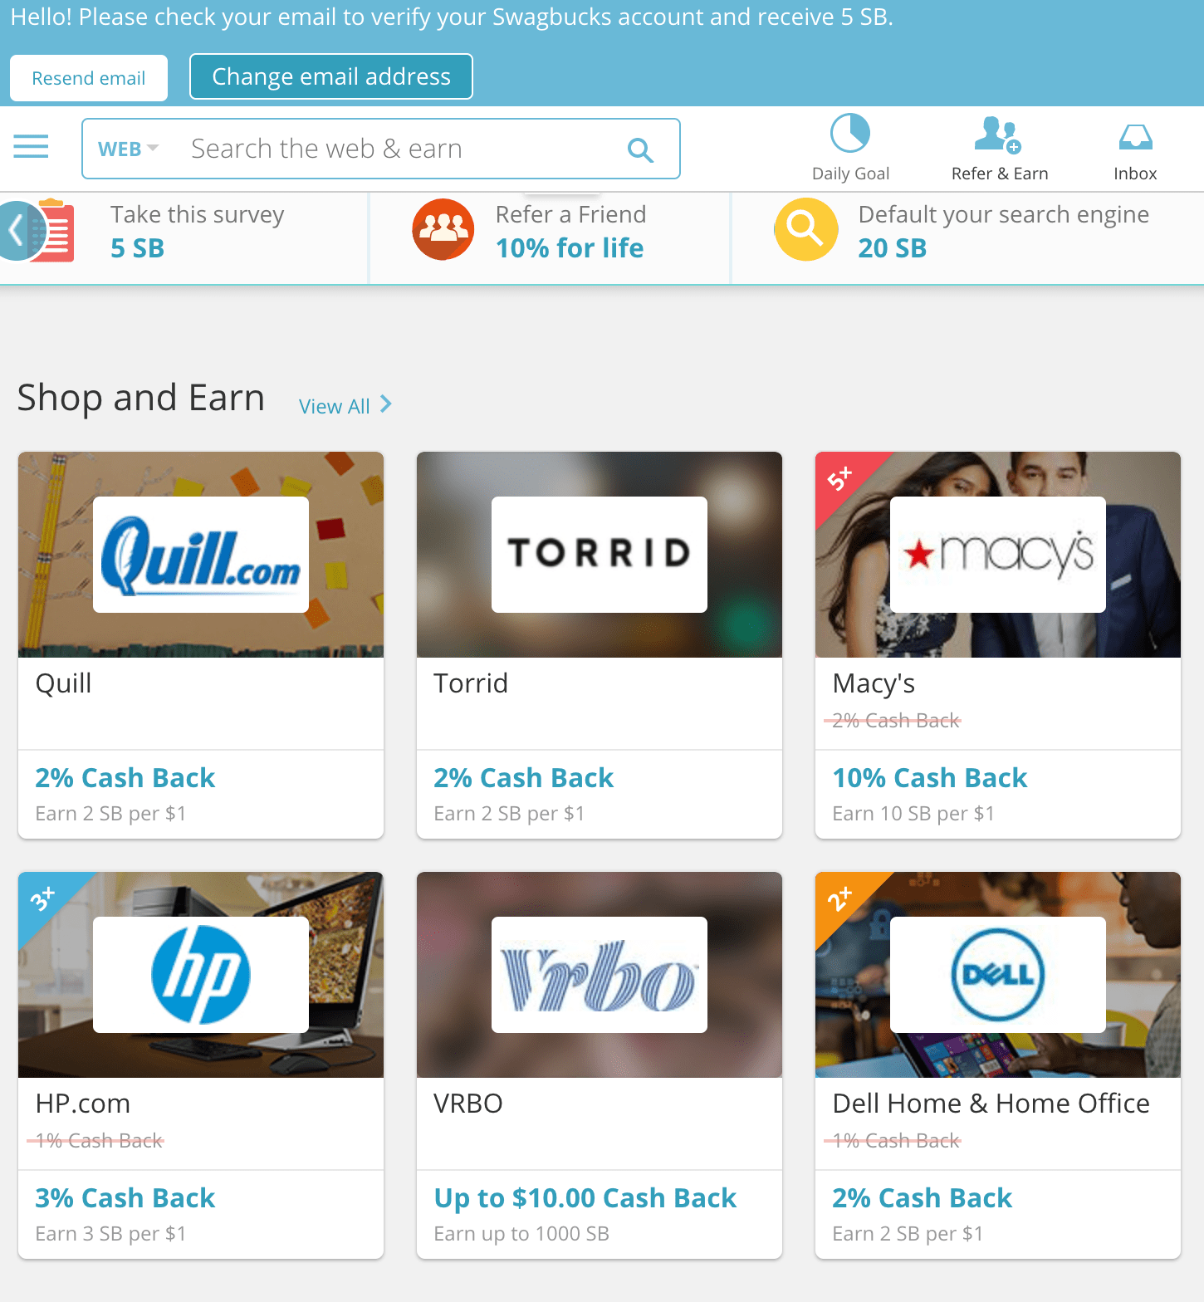Image resolution: width=1204 pixels, height=1302 pixels.
Task: Open the Inbox tray icon
Action: (1135, 137)
